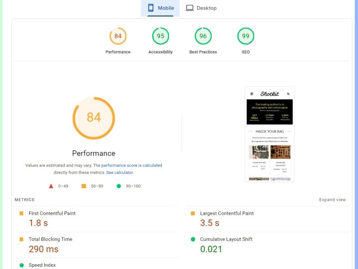Click the 3.5 s metric value

point(209,223)
